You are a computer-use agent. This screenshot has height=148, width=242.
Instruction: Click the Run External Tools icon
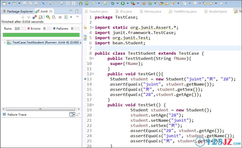pos(133,3)
